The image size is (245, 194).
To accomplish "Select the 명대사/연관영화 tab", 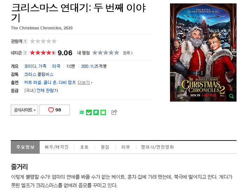I will coord(157,147).
